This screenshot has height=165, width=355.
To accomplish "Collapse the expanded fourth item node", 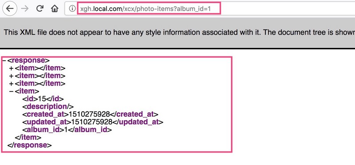I will tap(12, 91).
